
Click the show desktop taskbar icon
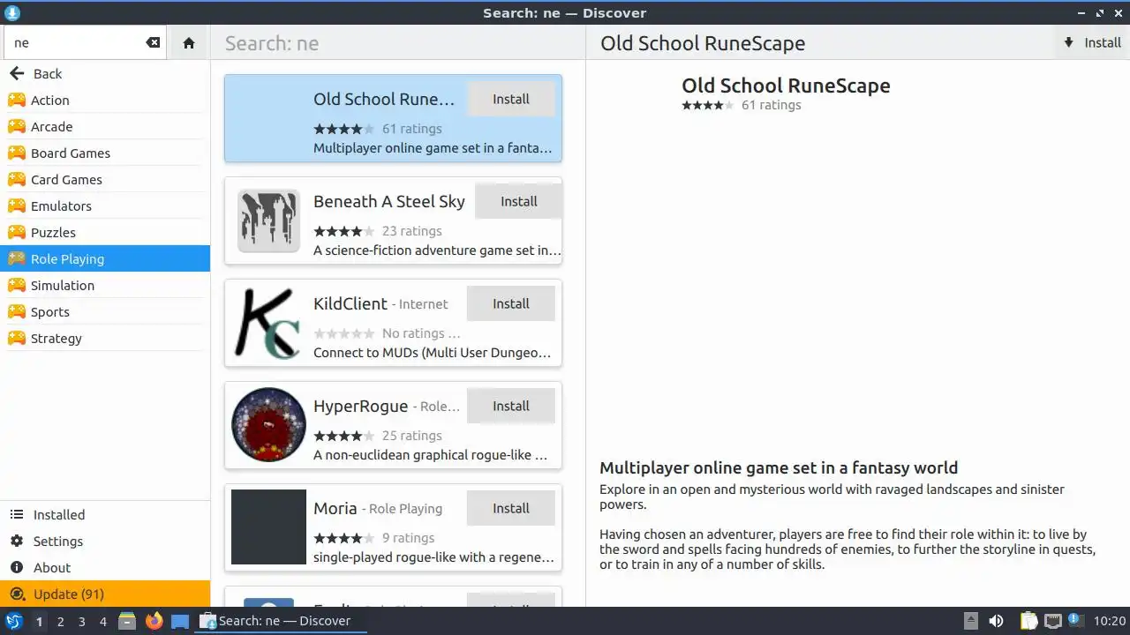[180, 621]
